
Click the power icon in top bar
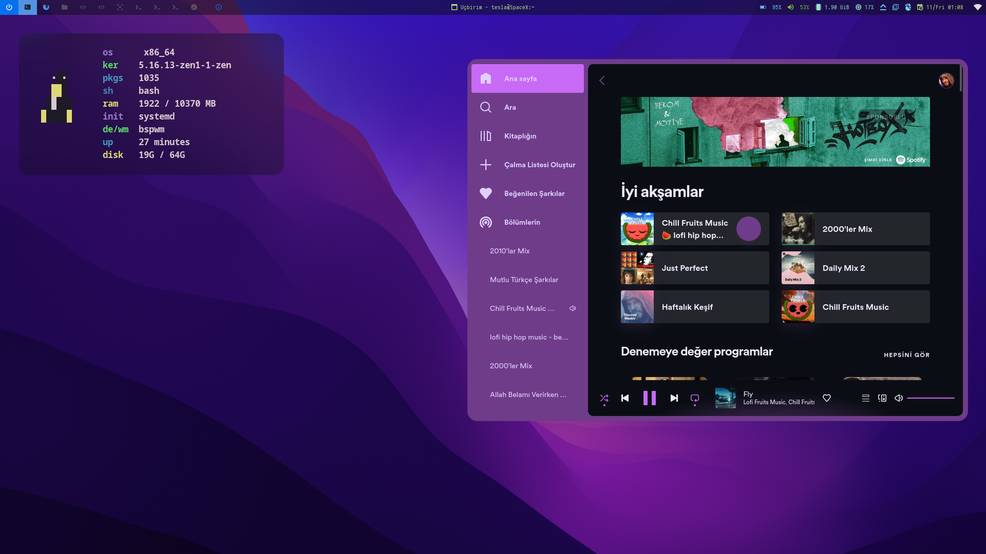tap(9, 7)
